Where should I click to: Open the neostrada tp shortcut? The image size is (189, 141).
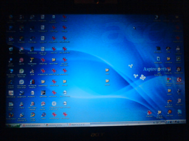pos(11,93)
